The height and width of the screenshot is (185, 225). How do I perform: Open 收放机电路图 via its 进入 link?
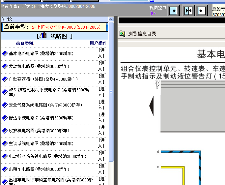(x=101, y=130)
